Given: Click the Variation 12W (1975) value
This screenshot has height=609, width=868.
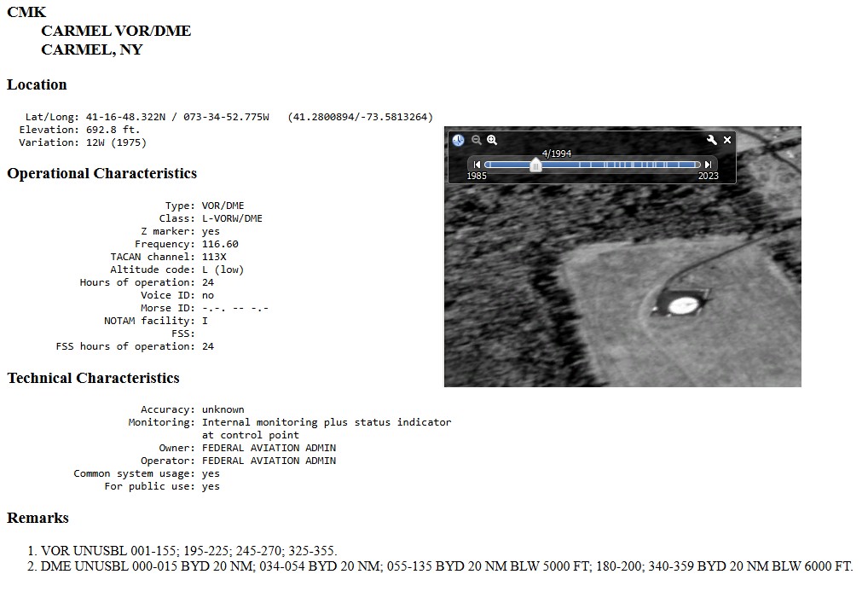Looking at the screenshot, I should 116,142.
